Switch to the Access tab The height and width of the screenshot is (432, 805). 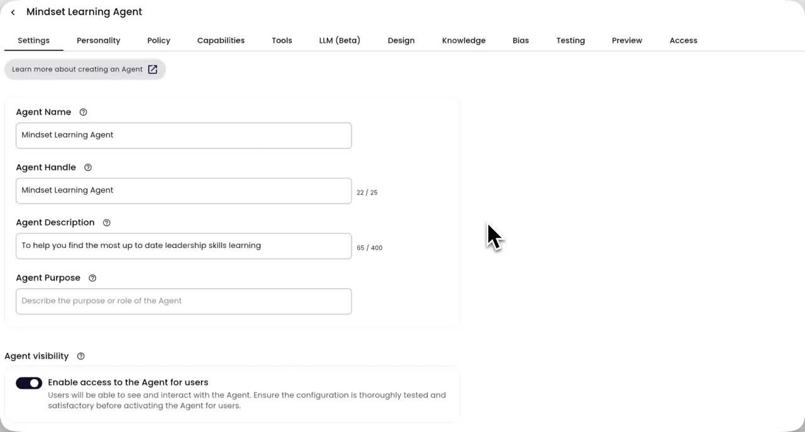683,40
